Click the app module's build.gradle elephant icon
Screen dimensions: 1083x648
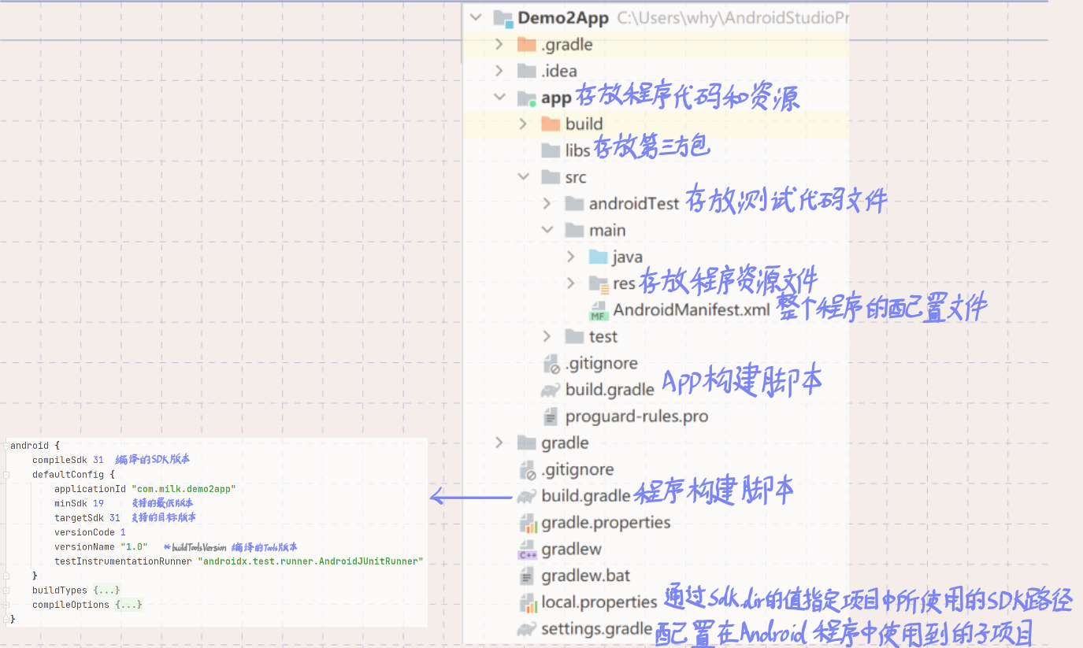click(550, 391)
